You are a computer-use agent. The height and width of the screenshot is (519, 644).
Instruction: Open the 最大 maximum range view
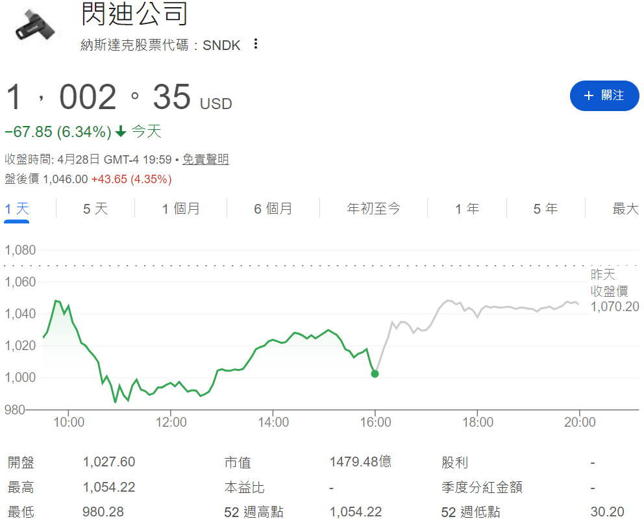click(x=624, y=209)
